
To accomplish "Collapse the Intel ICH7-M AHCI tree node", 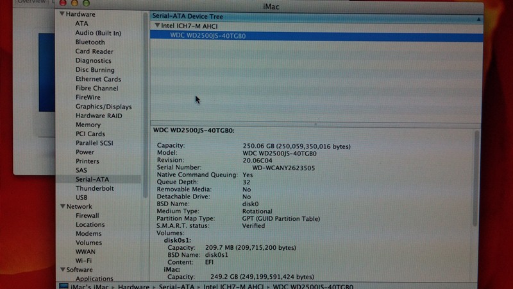I will (x=157, y=25).
